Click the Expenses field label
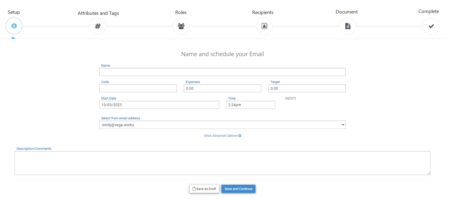 [193, 82]
